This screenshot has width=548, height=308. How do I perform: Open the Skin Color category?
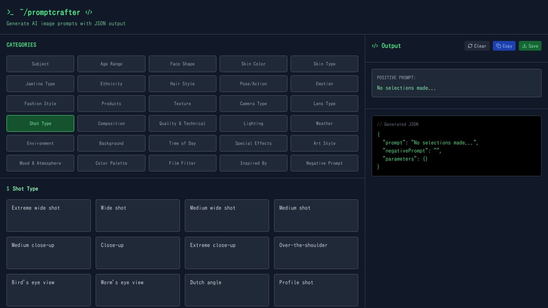[x=253, y=64]
